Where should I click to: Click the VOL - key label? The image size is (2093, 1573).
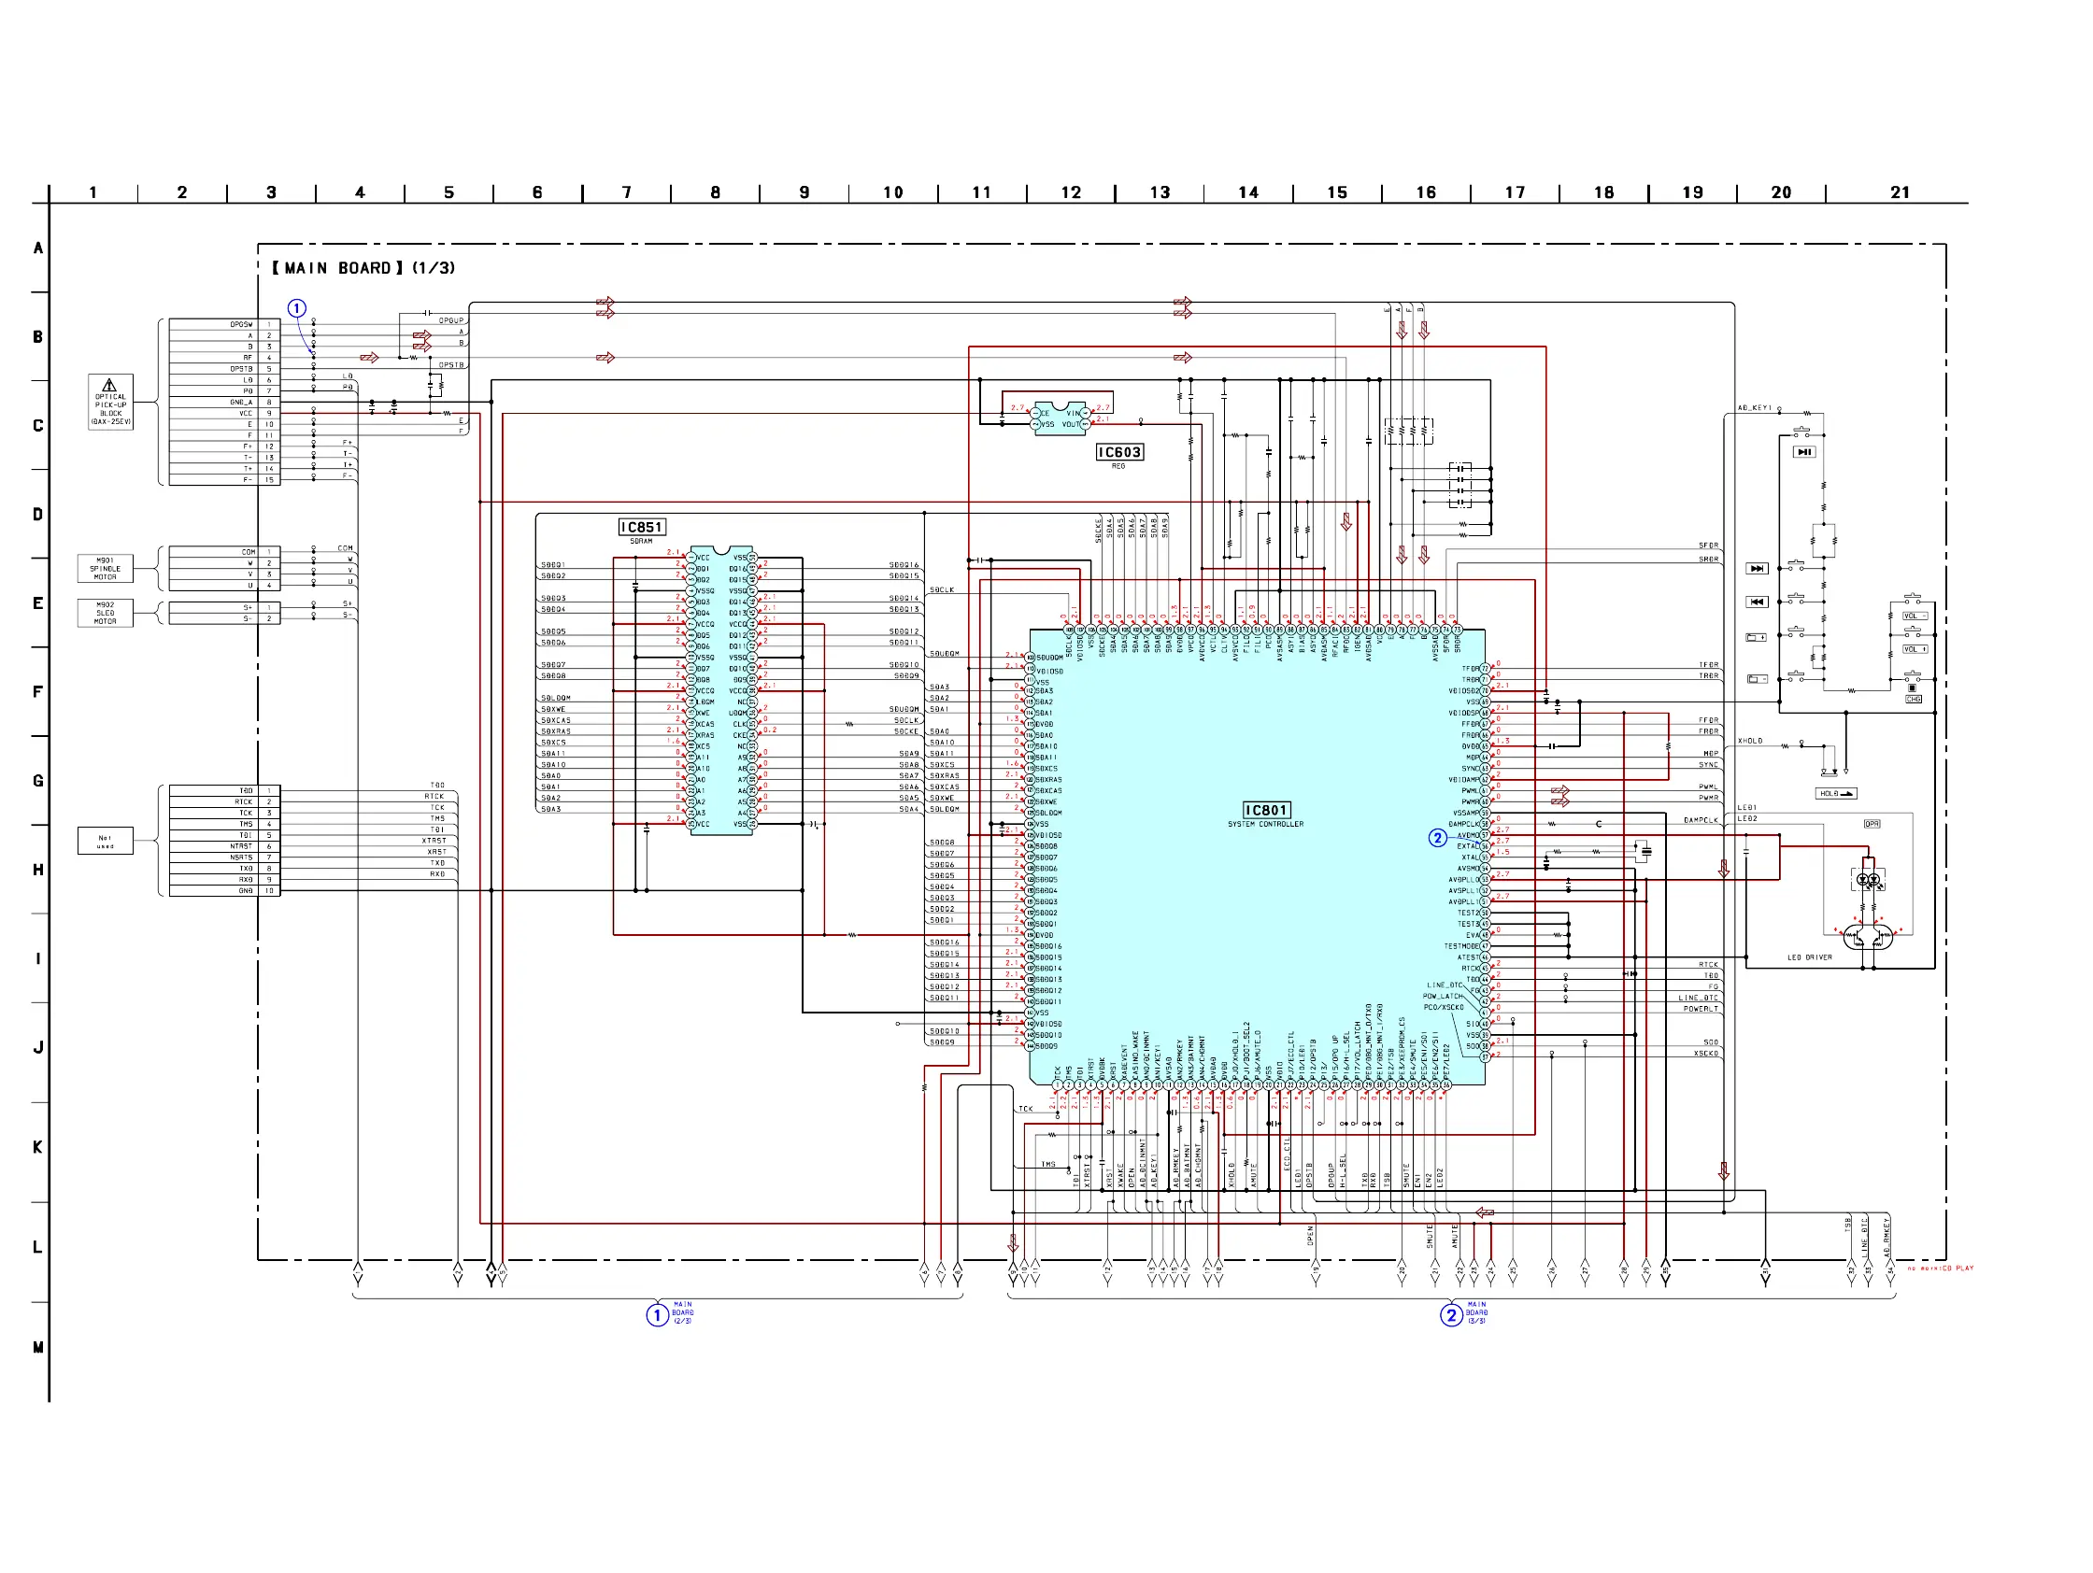[1915, 616]
